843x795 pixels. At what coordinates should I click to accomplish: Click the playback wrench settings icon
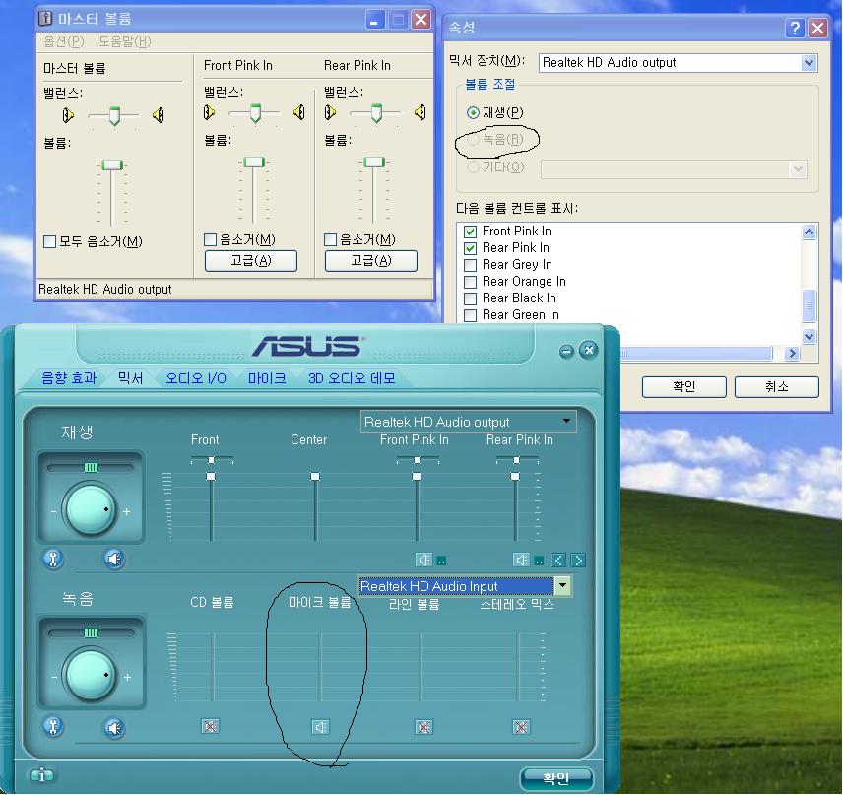point(53,559)
